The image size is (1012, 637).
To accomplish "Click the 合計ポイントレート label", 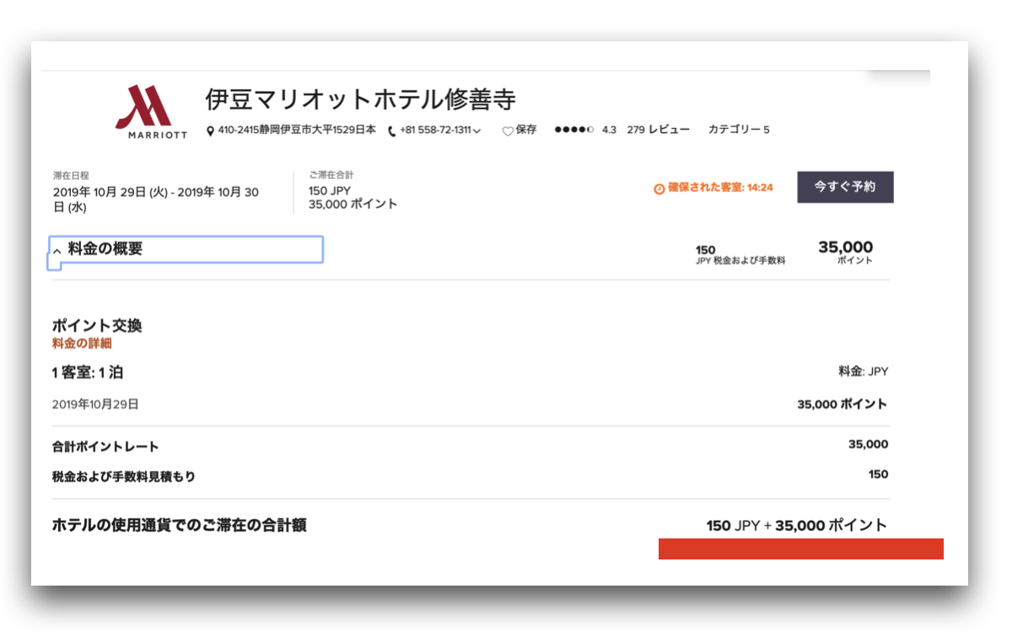I will [105, 447].
